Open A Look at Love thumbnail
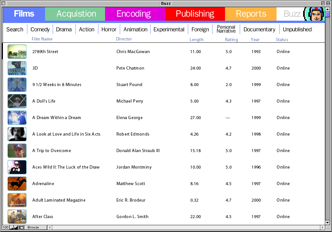This screenshot has height=232, width=332. click(17, 134)
